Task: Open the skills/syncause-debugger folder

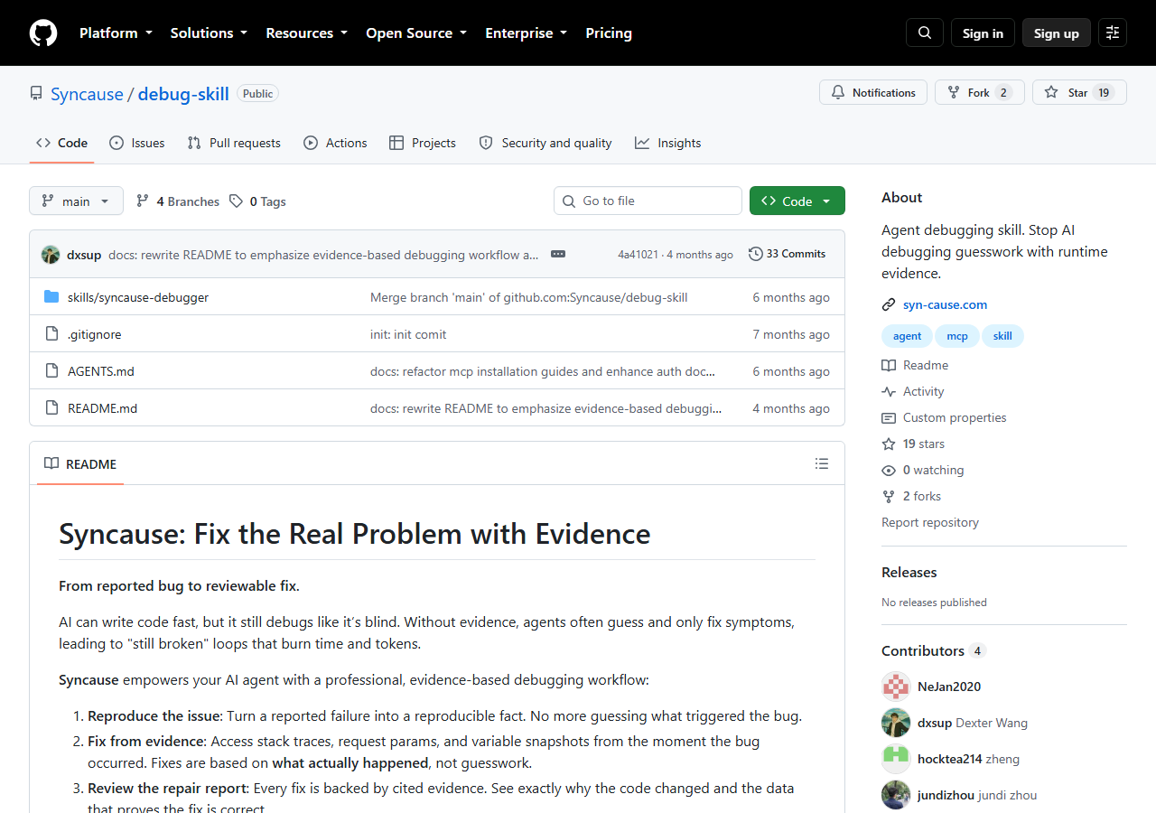Action: (138, 297)
